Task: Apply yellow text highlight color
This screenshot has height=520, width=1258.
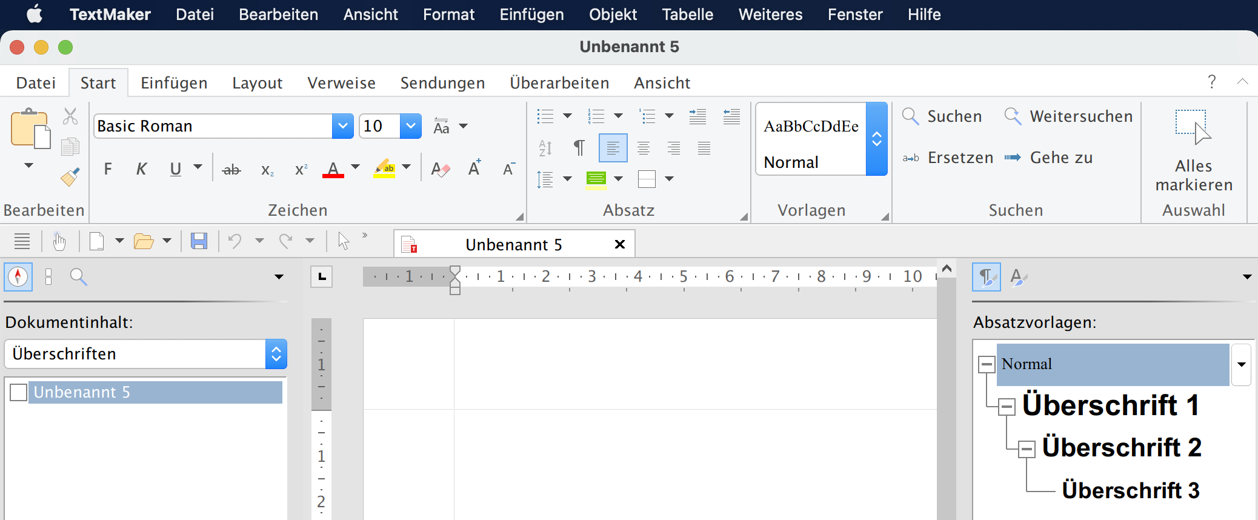Action: tap(385, 168)
